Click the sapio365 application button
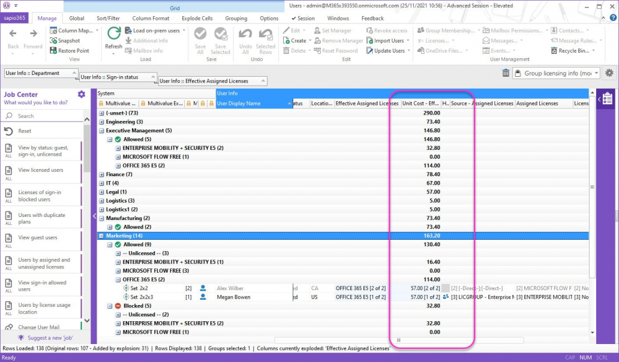 [14, 18]
